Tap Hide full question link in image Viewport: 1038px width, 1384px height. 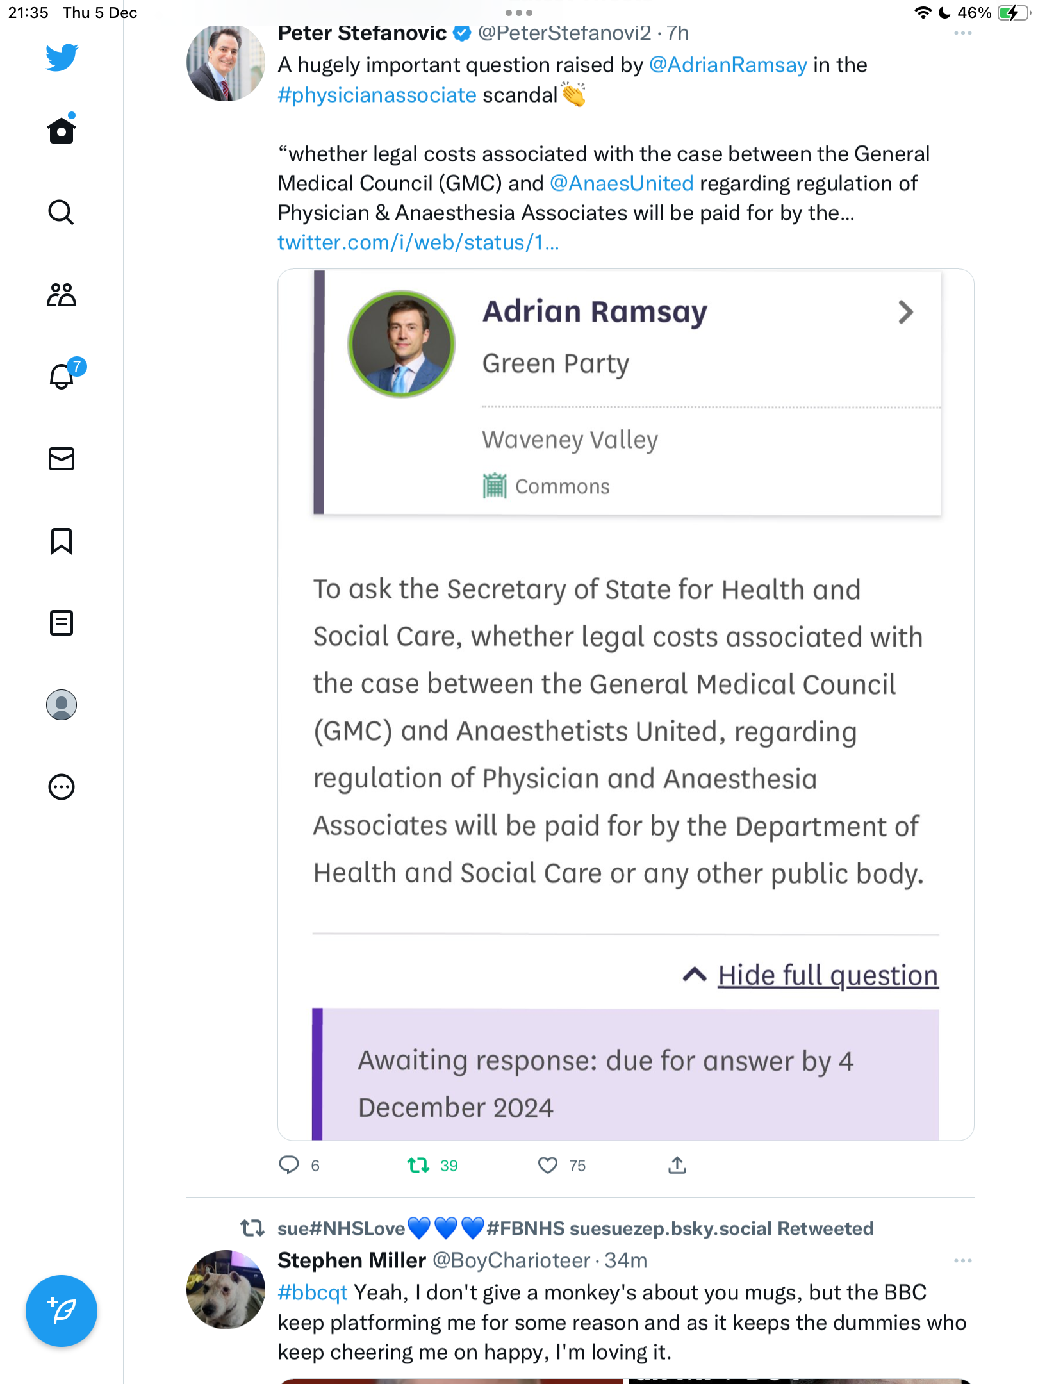click(827, 975)
